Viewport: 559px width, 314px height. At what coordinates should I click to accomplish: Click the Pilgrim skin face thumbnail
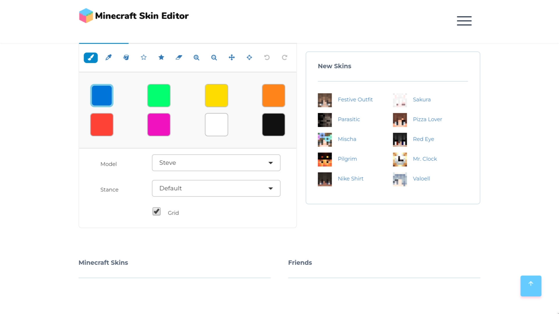325,160
